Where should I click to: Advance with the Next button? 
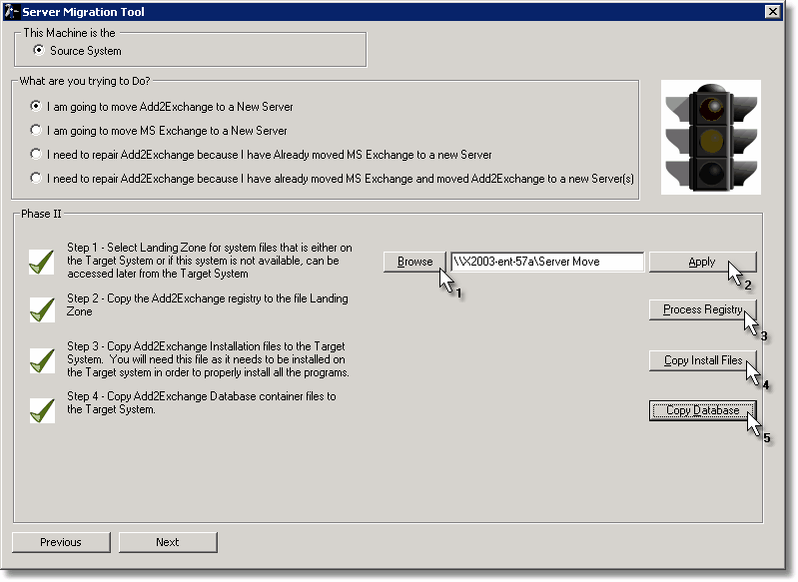coord(168,542)
